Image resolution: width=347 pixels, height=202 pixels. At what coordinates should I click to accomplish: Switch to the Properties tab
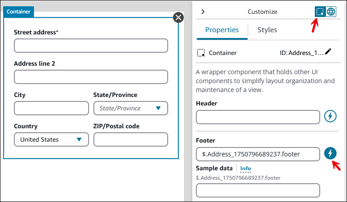pos(222,30)
